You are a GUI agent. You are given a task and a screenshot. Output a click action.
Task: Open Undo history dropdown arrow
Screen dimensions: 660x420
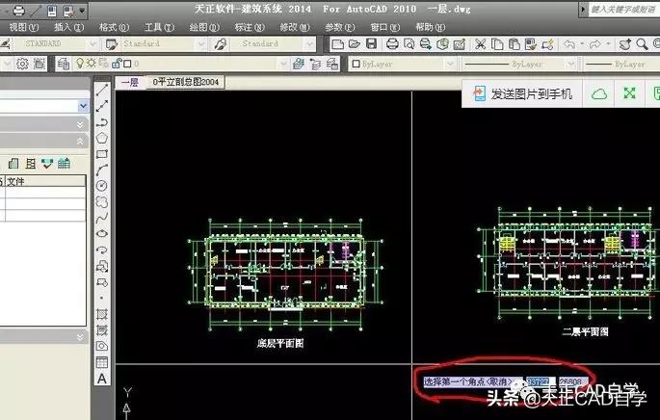tap(582, 43)
